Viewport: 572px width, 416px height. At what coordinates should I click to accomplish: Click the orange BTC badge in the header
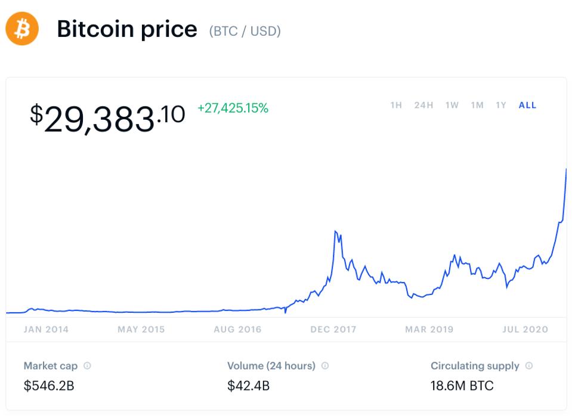point(21,28)
